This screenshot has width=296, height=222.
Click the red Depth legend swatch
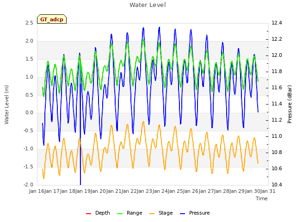click(x=88, y=214)
